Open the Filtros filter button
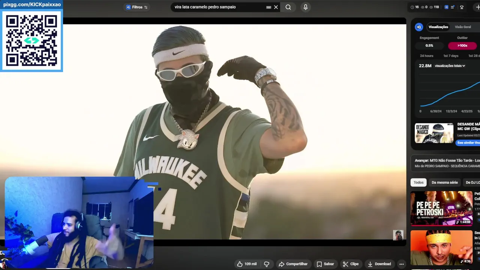 [137, 7]
